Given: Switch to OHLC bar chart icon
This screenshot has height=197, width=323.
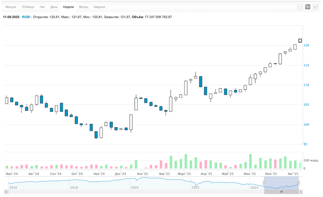Looking at the screenshot, I should pos(316,7).
